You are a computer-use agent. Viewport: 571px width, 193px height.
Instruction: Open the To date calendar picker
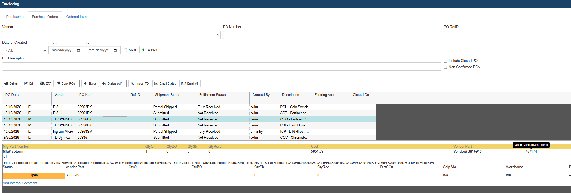tap(115, 50)
